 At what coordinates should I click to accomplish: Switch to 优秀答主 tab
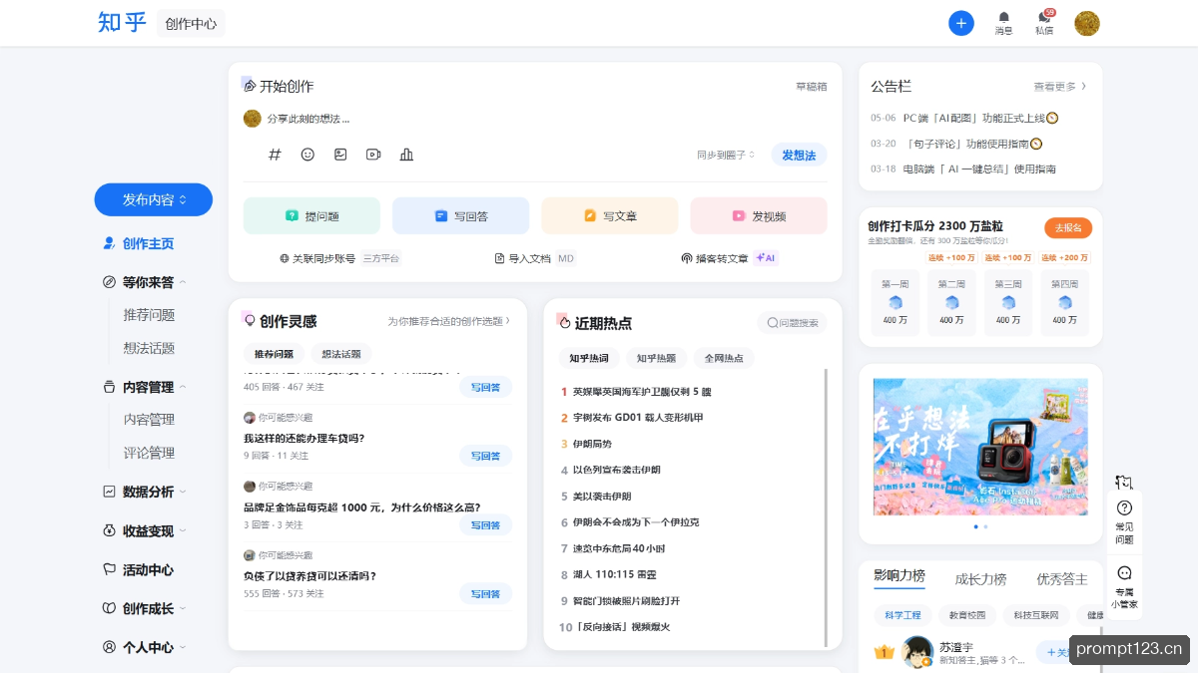[x=1062, y=579]
